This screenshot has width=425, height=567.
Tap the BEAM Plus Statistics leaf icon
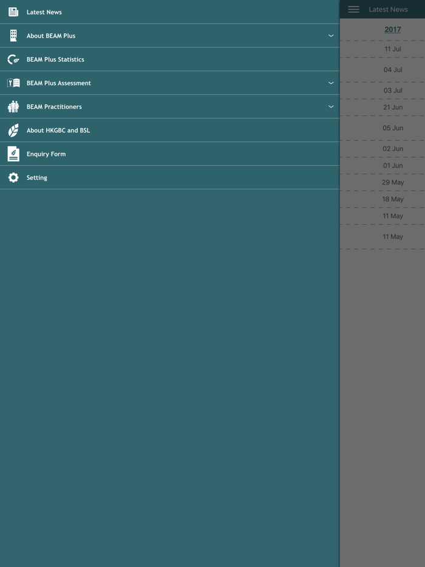point(13,59)
